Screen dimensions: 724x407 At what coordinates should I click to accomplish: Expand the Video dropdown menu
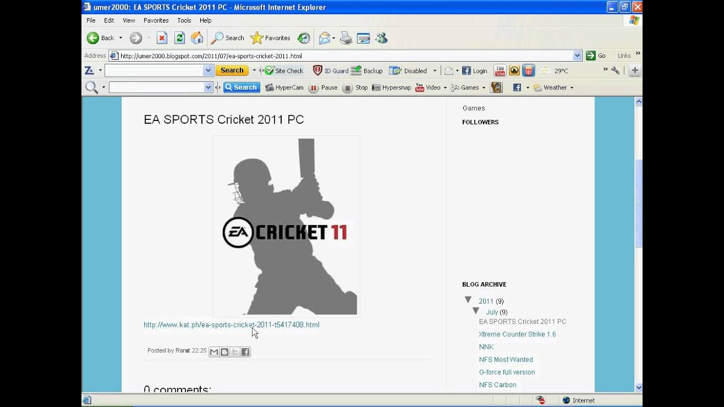[x=445, y=88]
